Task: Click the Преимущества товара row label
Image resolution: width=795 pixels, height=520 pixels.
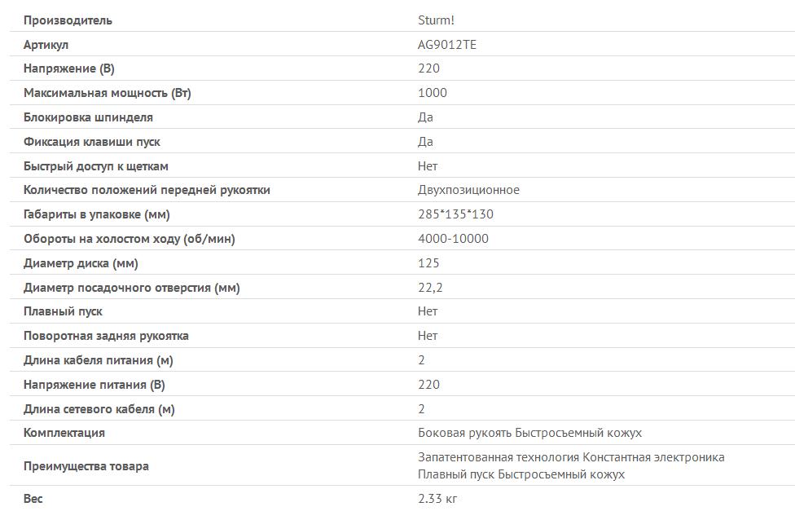Action: click(86, 467)
